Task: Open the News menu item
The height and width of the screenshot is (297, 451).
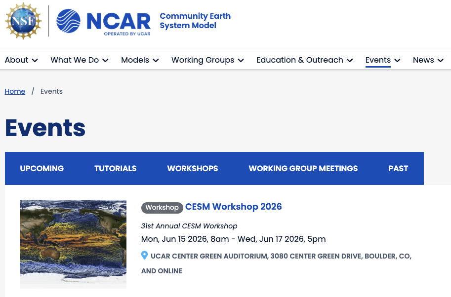Action: click(423, 60)
